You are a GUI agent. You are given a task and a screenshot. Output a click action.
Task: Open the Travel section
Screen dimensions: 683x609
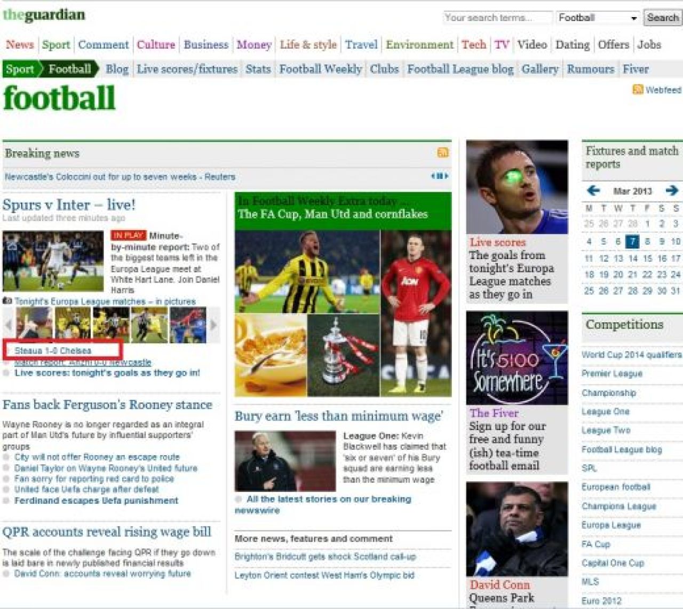(x=361, y=45)
